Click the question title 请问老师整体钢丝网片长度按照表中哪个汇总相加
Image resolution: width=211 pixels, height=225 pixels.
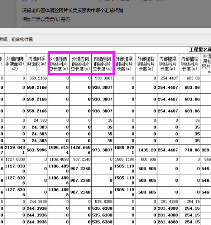(72, 10)
